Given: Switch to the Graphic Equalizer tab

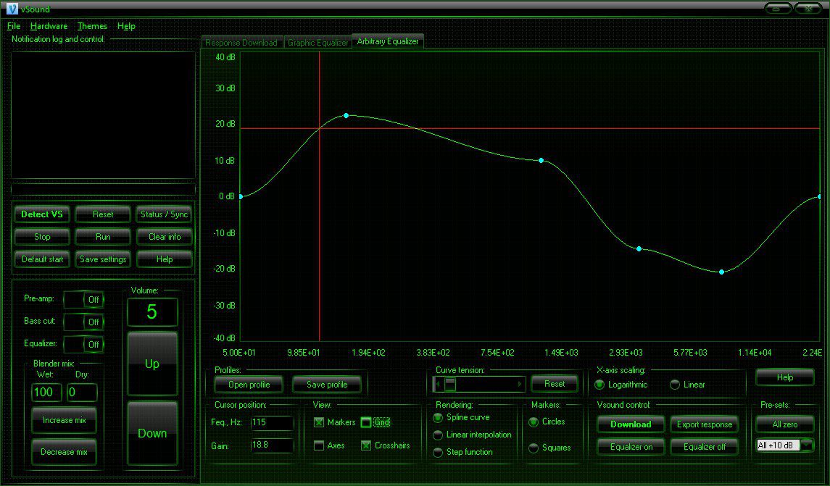Looking at the screenshot, I should coord(318,42).
